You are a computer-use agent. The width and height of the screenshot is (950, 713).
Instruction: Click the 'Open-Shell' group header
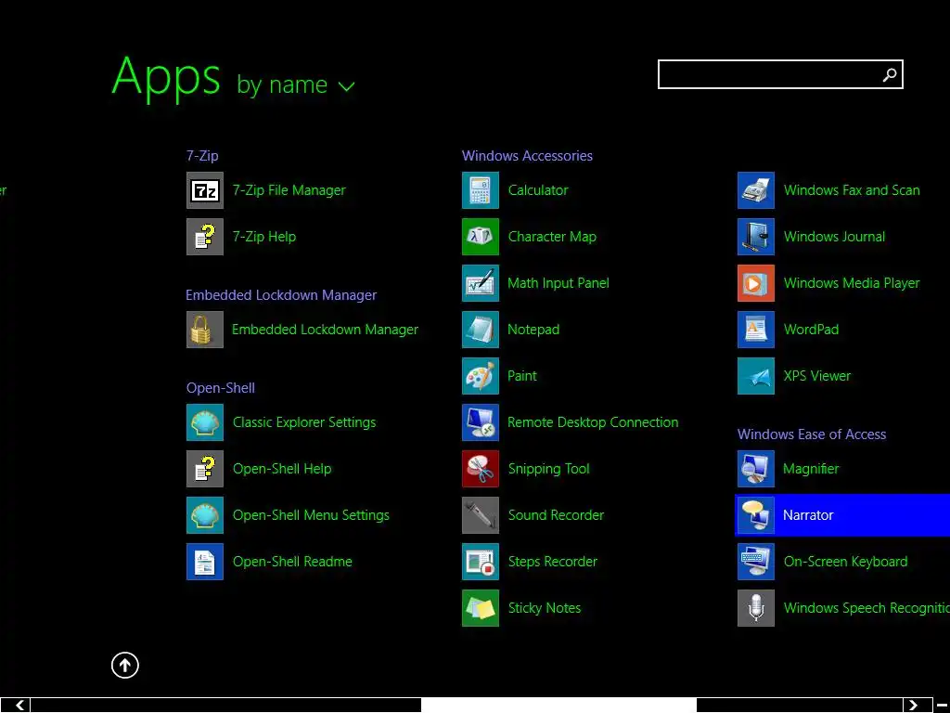[221, 388]
